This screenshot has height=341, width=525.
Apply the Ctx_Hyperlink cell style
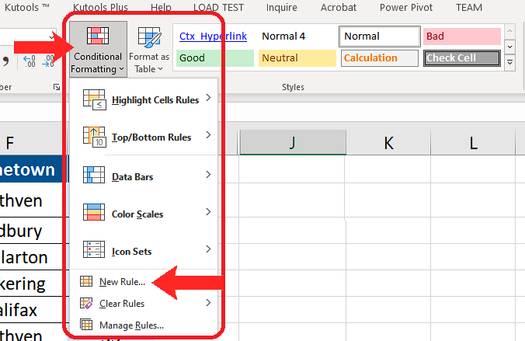[x=215, y=37]
